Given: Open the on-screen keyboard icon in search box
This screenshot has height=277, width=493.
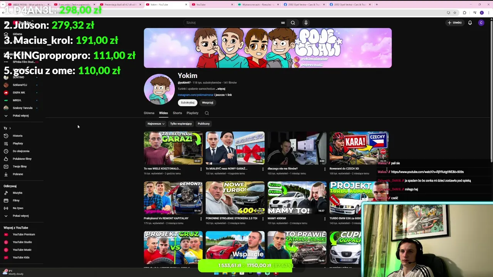Looking at the screenshot, I should pyautogui.click(x=283, y=23).
